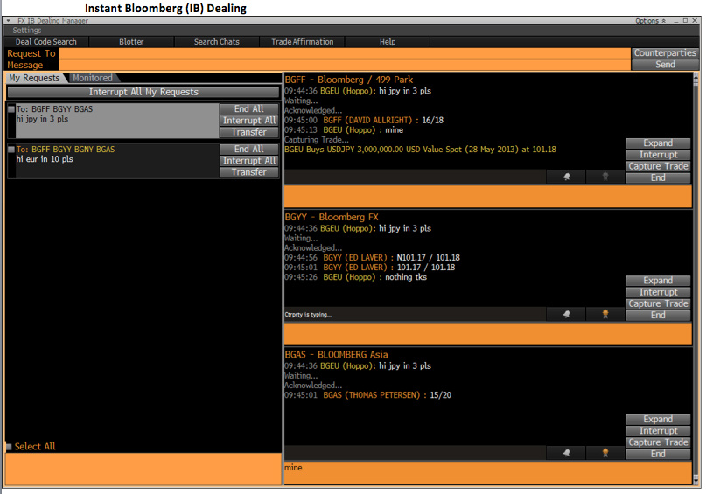Open the Blotter from the toolbar
This screenshot has height=494, width=706.
point(131,41)
